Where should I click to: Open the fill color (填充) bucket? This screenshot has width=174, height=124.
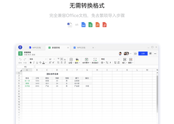pos(77,59)
